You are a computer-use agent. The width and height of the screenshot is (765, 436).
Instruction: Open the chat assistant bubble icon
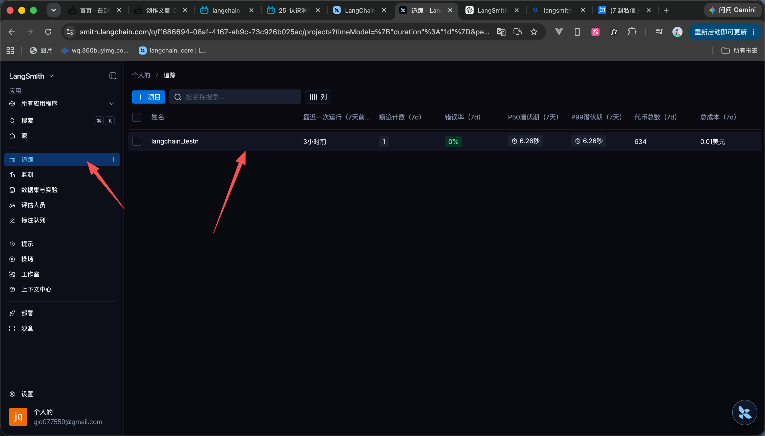tap(744, 412)
